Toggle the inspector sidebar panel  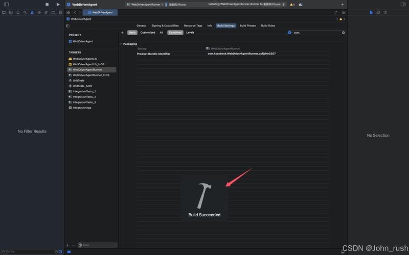coord(403,5)
